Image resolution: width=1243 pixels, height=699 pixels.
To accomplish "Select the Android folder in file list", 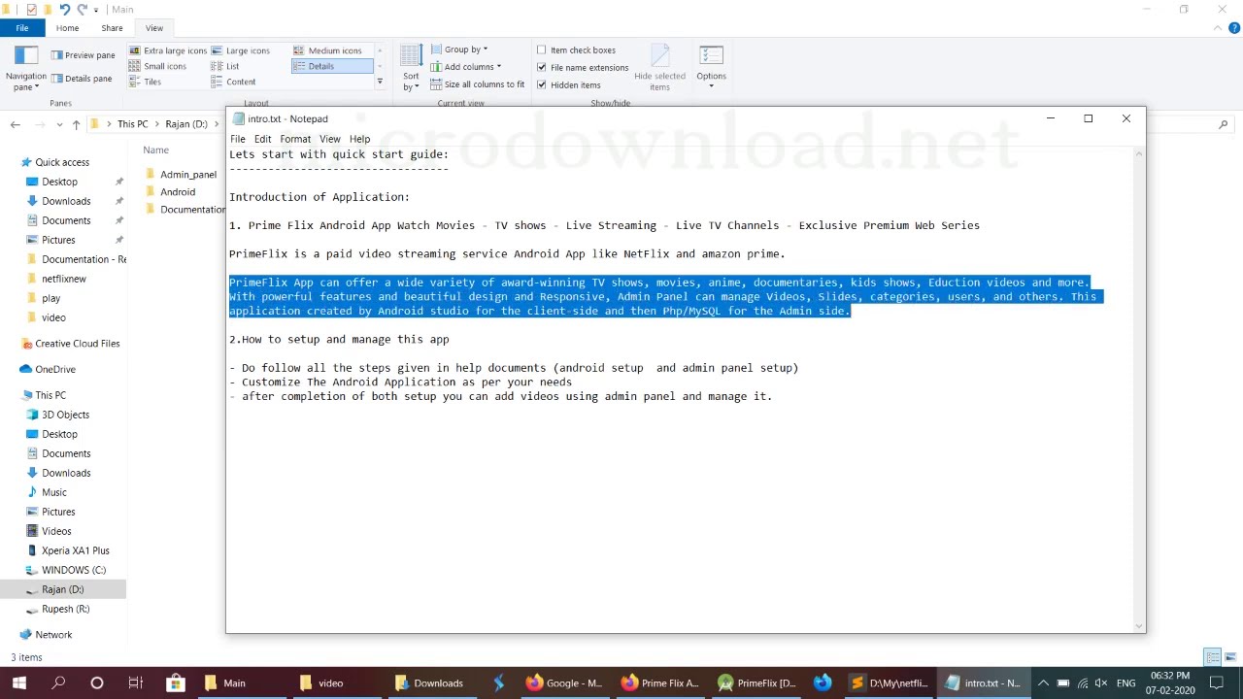I will coord(170,192).
